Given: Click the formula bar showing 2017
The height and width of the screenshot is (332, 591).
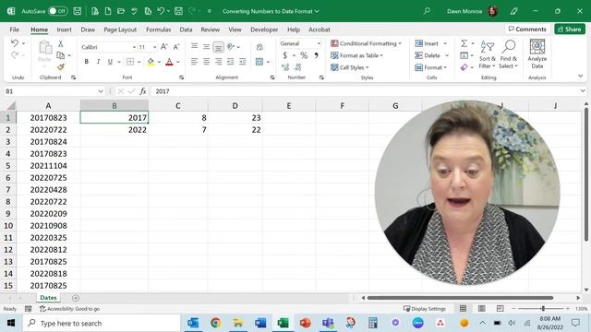Looking at the screenshot, I should click(366, 91).
